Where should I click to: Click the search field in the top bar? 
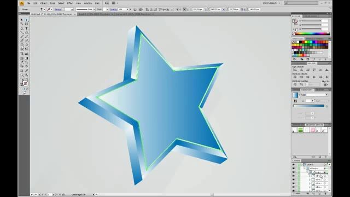tap(301, 3)
